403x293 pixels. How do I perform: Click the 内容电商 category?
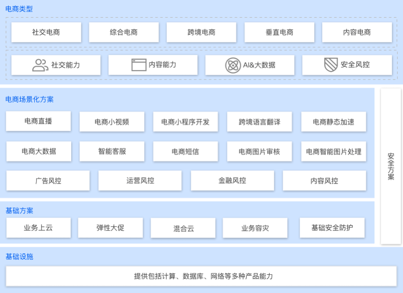pyautogui.click(x=357, y=32)
